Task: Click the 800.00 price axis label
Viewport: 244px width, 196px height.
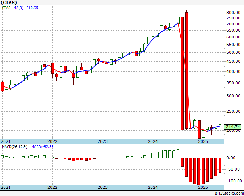Action: [x=233, y=13]
